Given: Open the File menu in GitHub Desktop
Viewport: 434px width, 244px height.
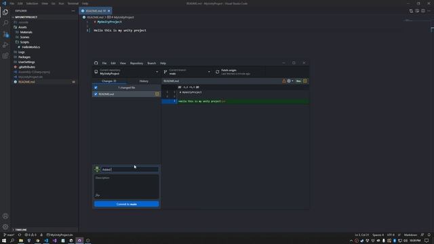Looking at the screenshot, I should (x=104, y=63).
